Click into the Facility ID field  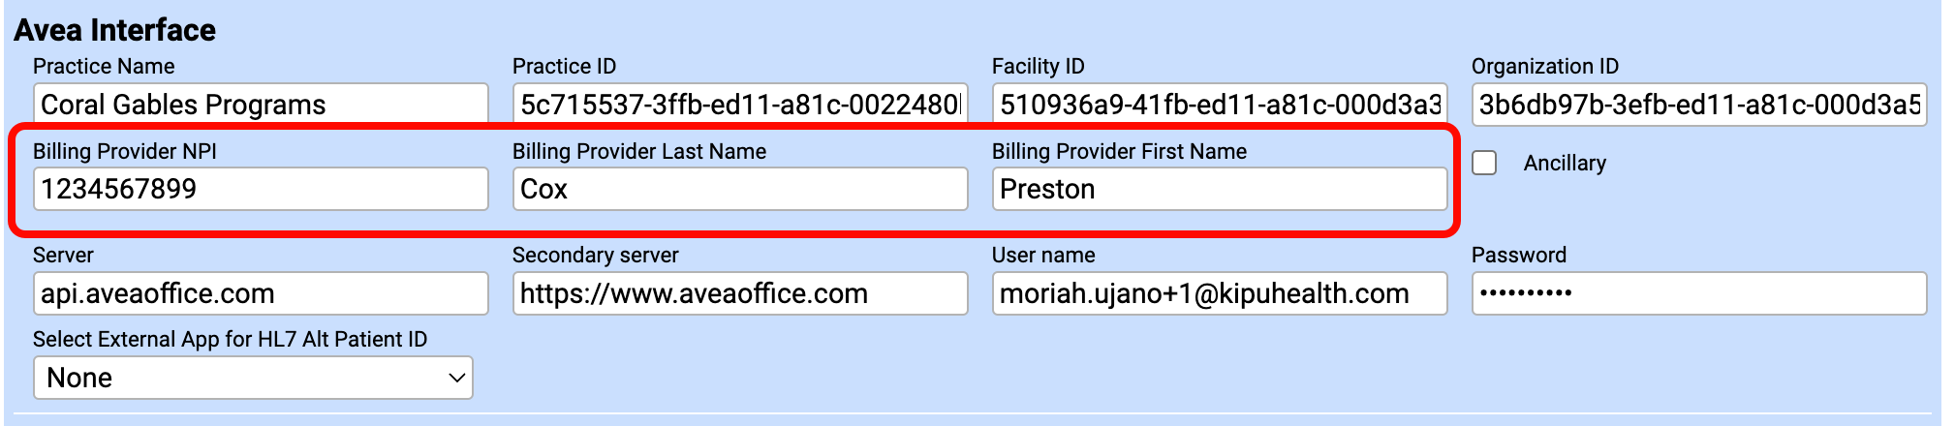tap(1219, 105)
